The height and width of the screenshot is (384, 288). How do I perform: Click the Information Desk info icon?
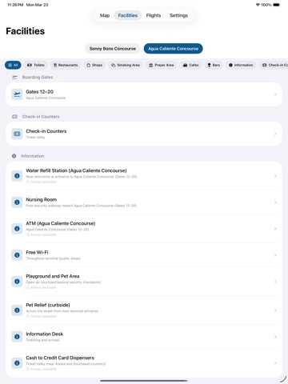[17, 337]
